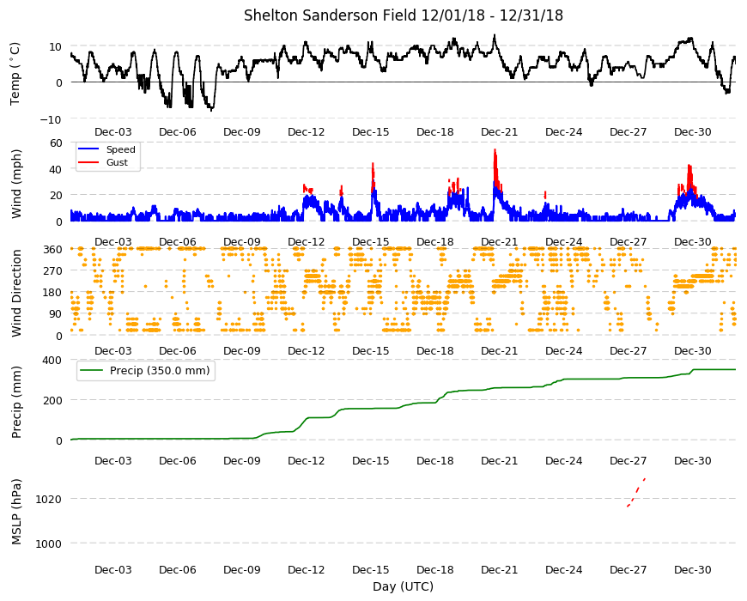
Task: Click the Wind (mph) axis label
Action: tap(16, 184)
